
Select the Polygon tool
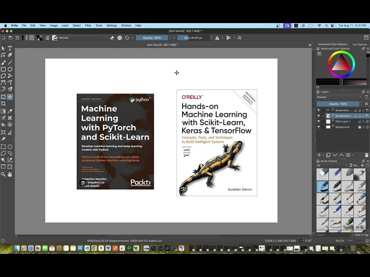tap(3, 76)
